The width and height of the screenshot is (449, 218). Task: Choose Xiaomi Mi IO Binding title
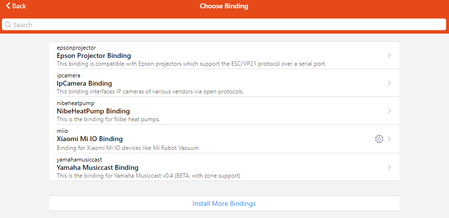[x=90, y=139]
